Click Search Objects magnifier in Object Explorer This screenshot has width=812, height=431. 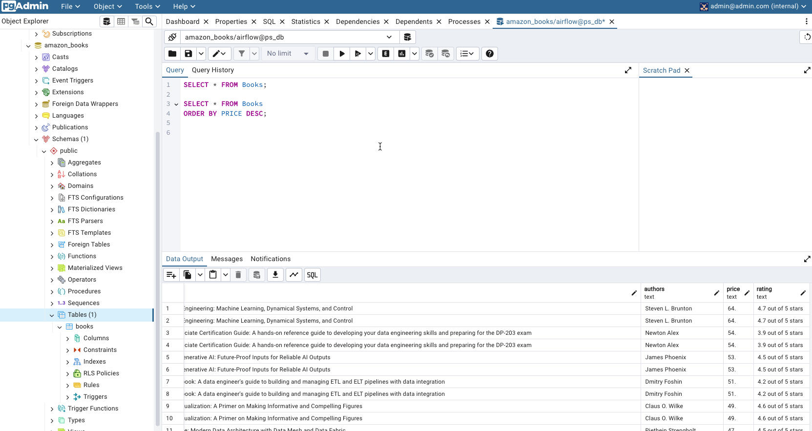(x=149, y=21)
